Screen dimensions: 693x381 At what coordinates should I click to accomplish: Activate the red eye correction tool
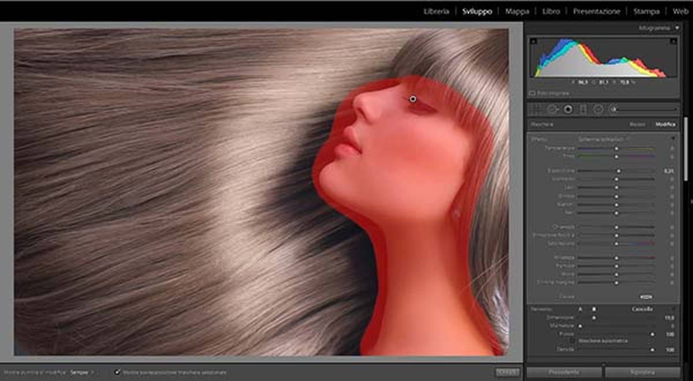568,109
